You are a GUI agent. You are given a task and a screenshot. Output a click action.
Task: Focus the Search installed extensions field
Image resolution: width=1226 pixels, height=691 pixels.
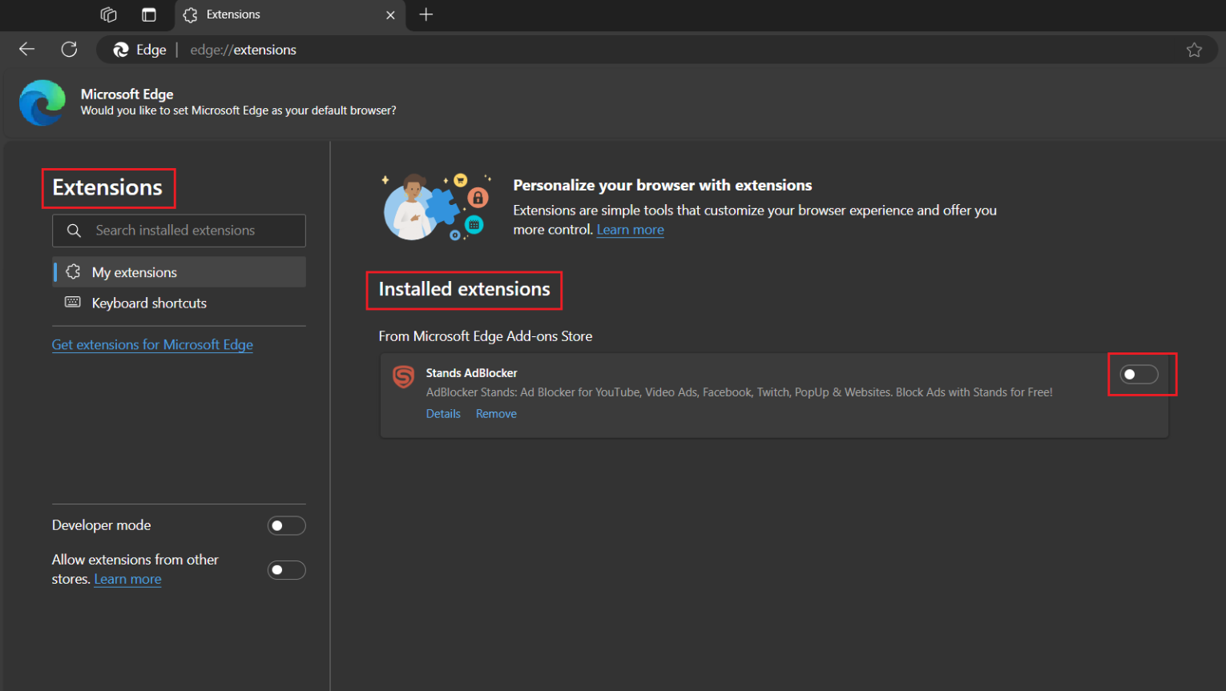tap(192, 231)
